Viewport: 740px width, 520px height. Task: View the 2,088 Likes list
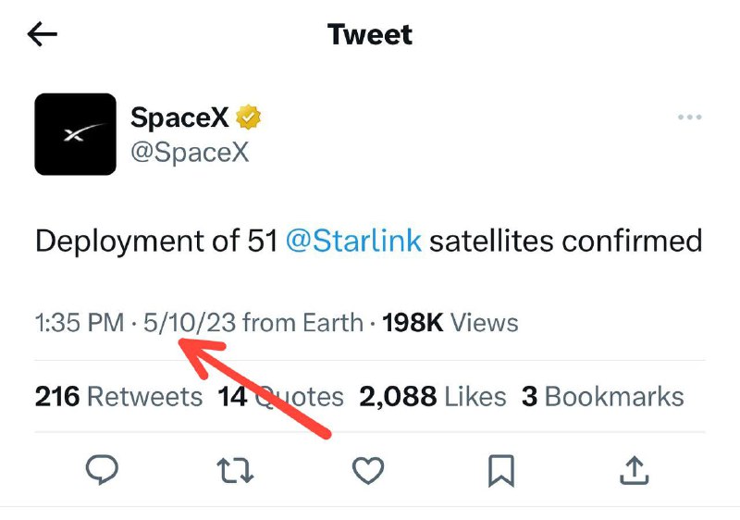pyautogui.click(x=432, y=396)
